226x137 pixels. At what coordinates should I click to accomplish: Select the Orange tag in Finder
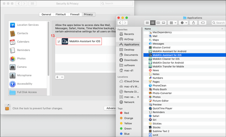point(127,118)
